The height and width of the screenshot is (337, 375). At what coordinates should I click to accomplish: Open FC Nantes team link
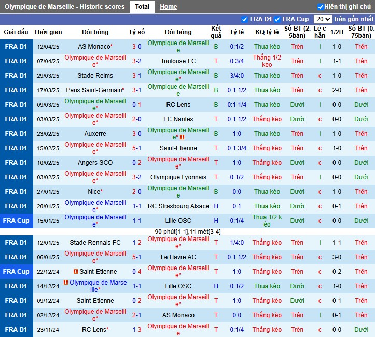(x=178, y=119)
